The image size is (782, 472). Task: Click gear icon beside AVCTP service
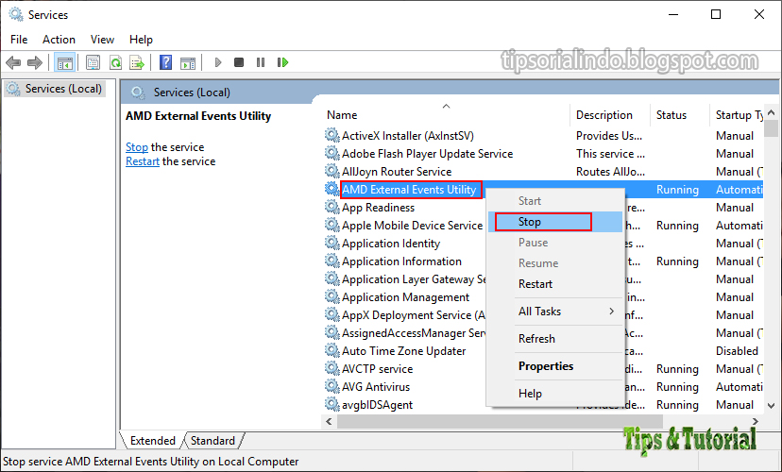332,368
